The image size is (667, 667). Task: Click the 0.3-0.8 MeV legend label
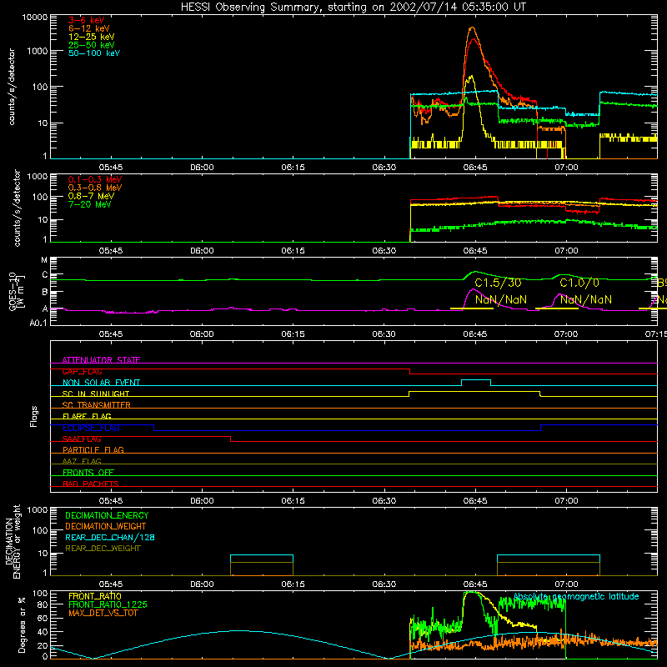[x=95, y=188]
